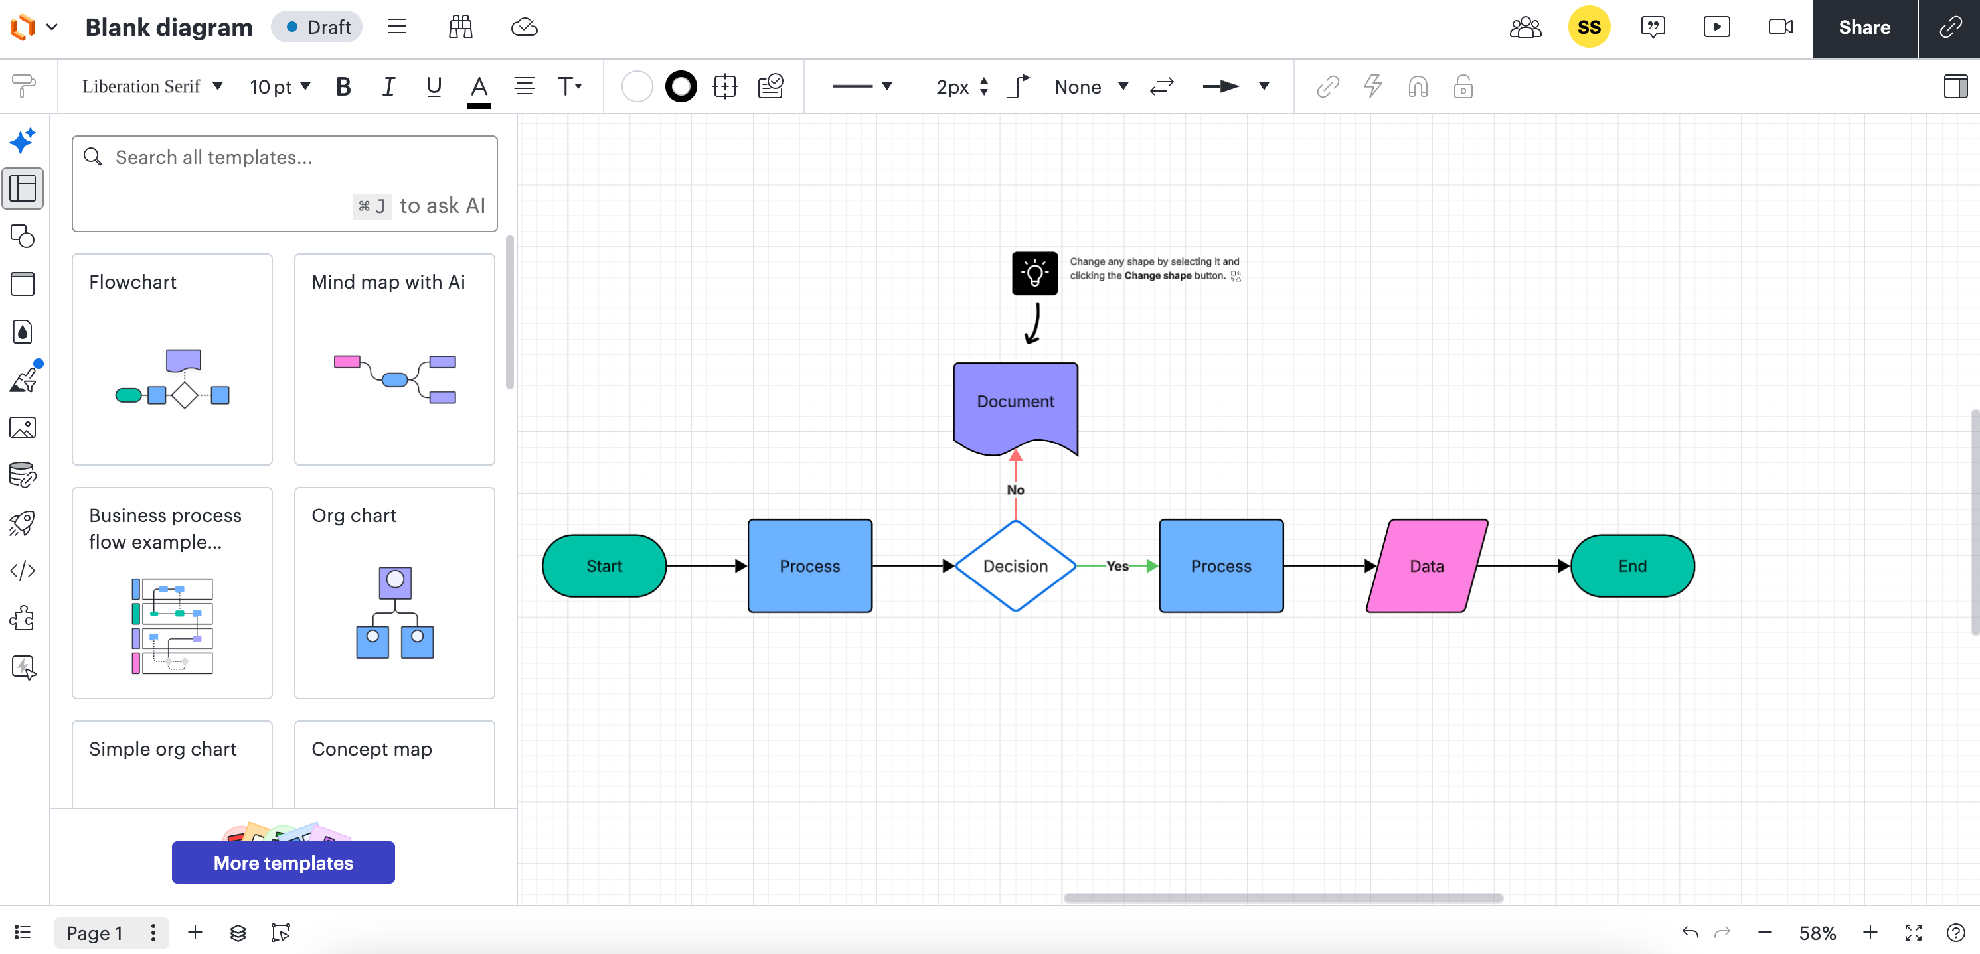Start a video call camera icon
This screenshot has height=954, width=1980.
click(x=1780, y=27)
